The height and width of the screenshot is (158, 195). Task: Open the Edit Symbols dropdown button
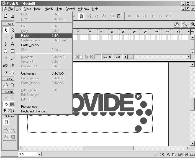click(192, 24)
